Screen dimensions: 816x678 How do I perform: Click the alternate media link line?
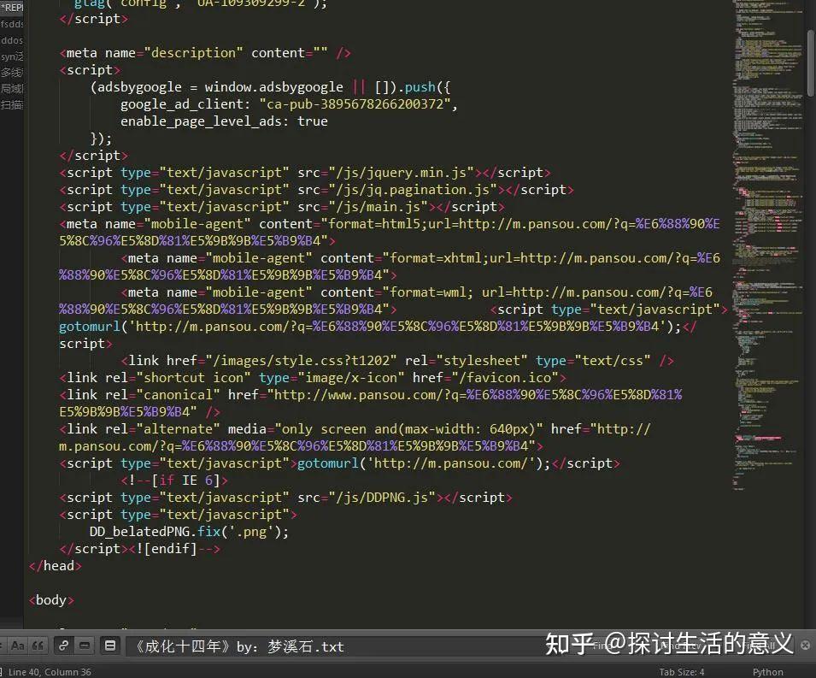pos(355,438)
